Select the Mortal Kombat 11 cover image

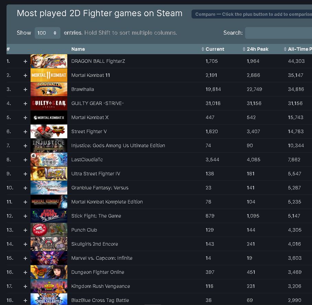(48, 75)
